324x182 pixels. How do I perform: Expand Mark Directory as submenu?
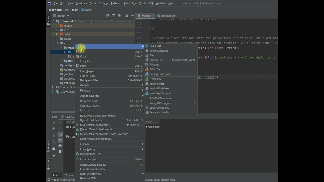110,174
